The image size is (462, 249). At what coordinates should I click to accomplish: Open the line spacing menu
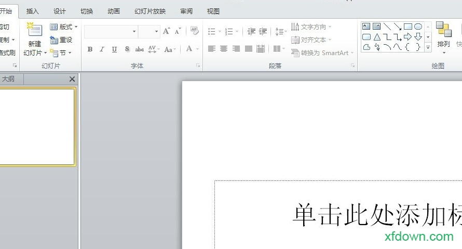coord(281,31)
